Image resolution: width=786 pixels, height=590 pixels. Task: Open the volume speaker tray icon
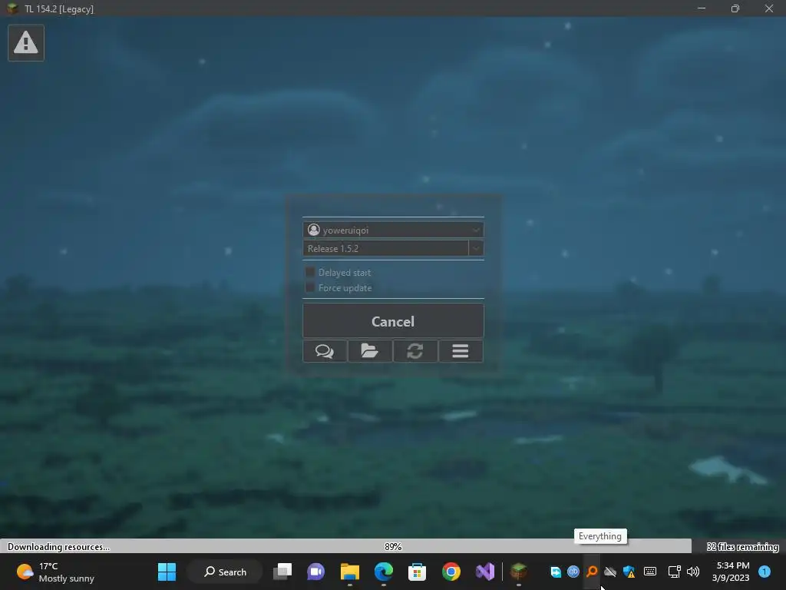pyautogui.click(x=693, y=572)
